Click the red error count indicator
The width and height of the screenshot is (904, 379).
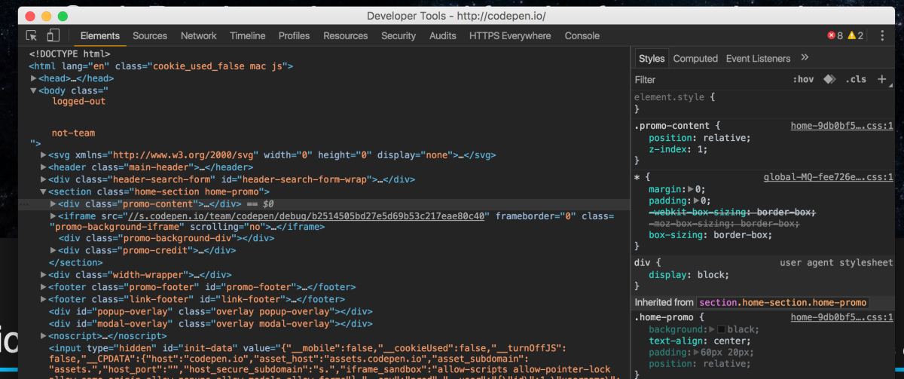835,35
